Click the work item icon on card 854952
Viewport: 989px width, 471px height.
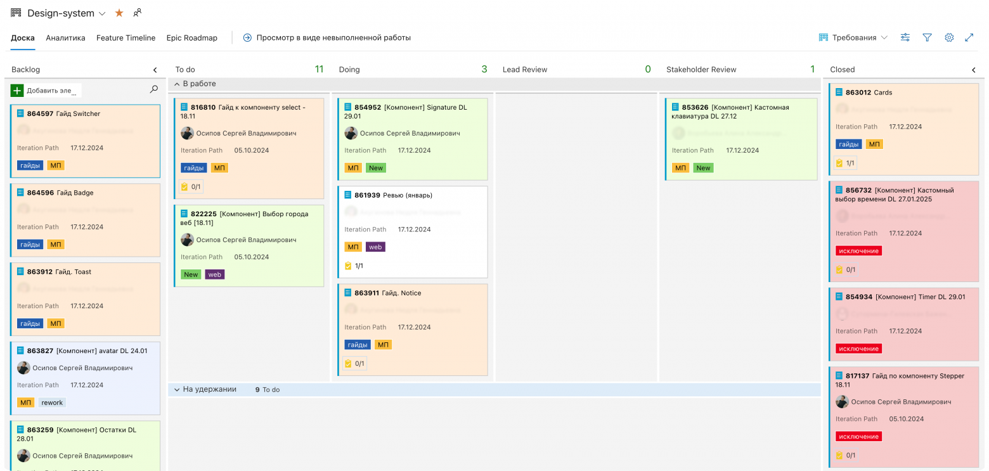(x=348, y=107)
